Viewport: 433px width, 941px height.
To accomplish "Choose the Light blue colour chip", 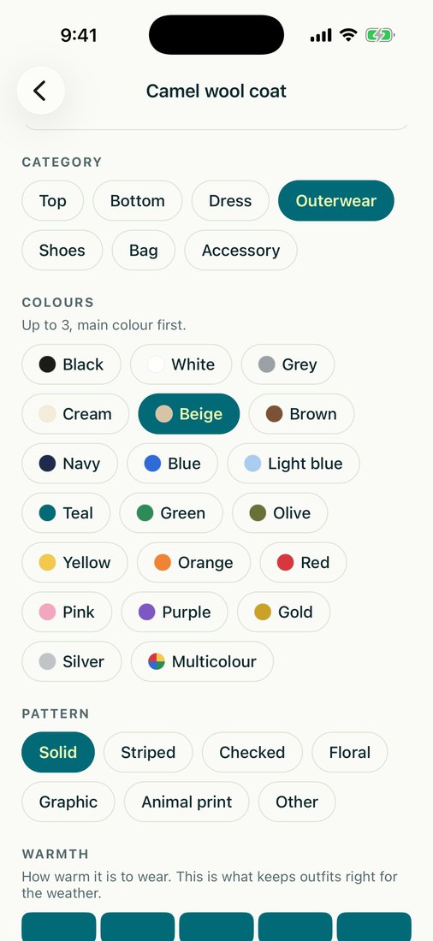I will [x=293, y=464].
